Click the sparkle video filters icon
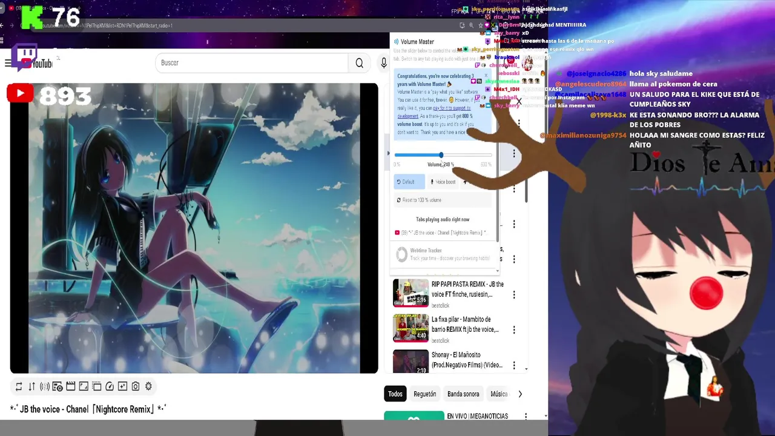 pyautogui.click(x=122, y=386)
